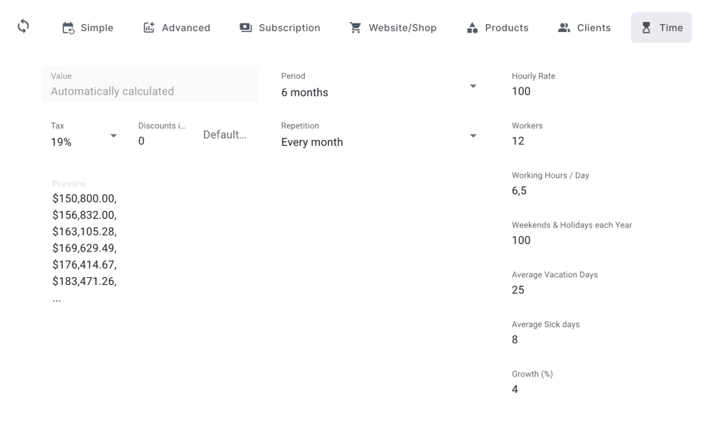Click the Discounts input showing 0
This screenshot has height=432, width=728.
pos(163,134)
